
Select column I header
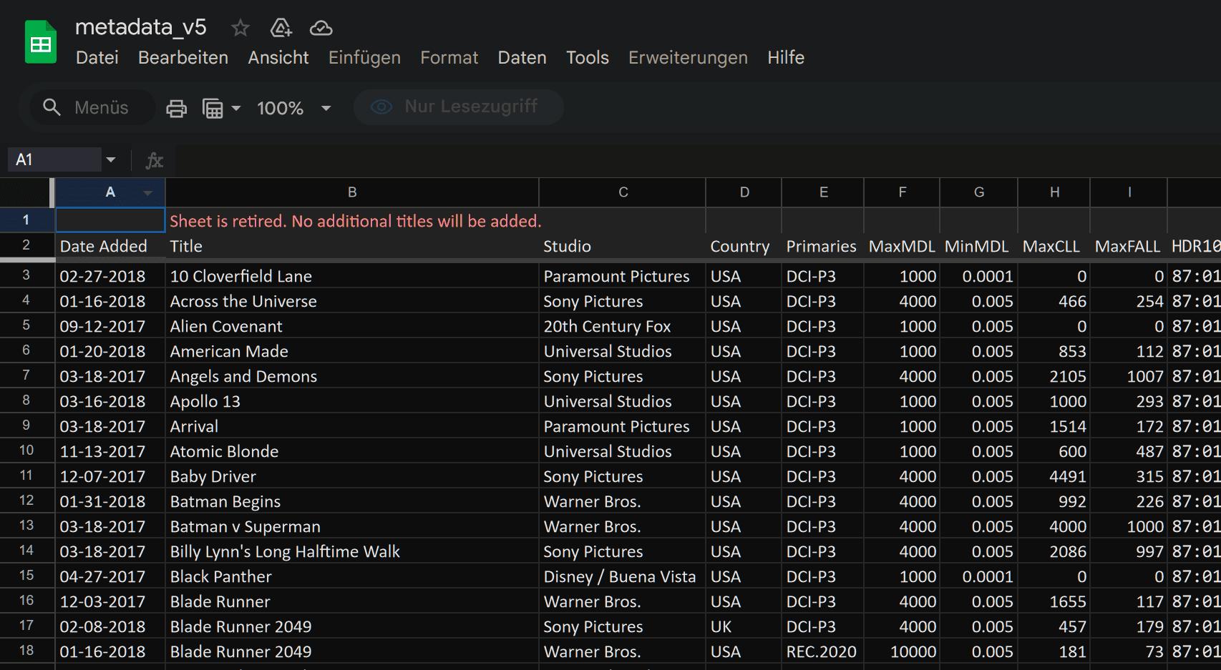1129,192
